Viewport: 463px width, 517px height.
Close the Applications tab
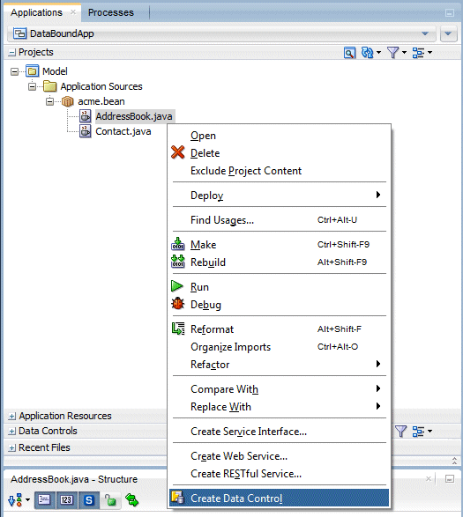click(73, 12)
